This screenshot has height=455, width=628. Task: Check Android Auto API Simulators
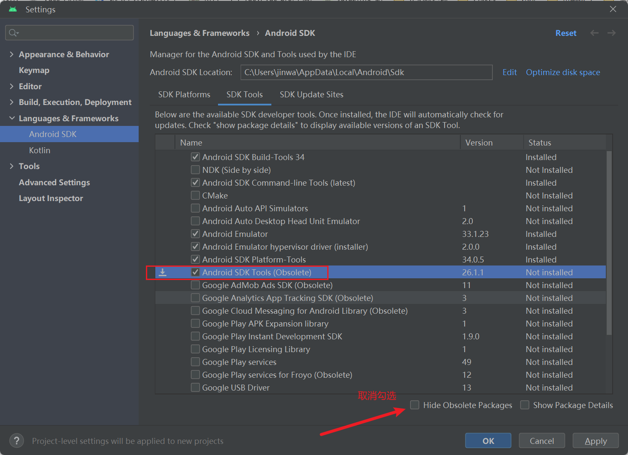(195, 208)
